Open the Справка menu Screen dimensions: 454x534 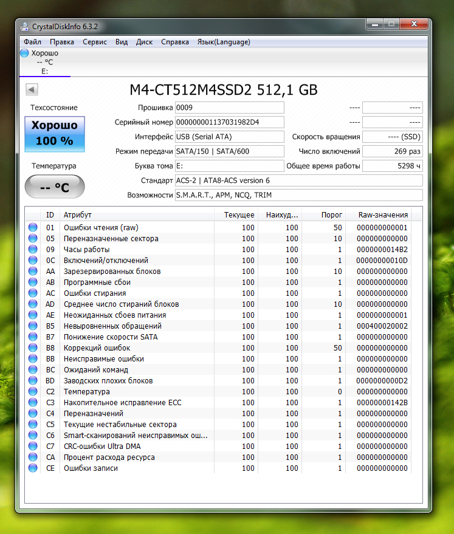174,42
